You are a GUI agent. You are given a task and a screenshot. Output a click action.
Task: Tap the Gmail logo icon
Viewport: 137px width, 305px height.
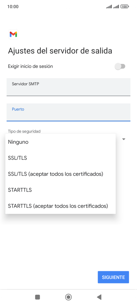[x=13, y=34]
